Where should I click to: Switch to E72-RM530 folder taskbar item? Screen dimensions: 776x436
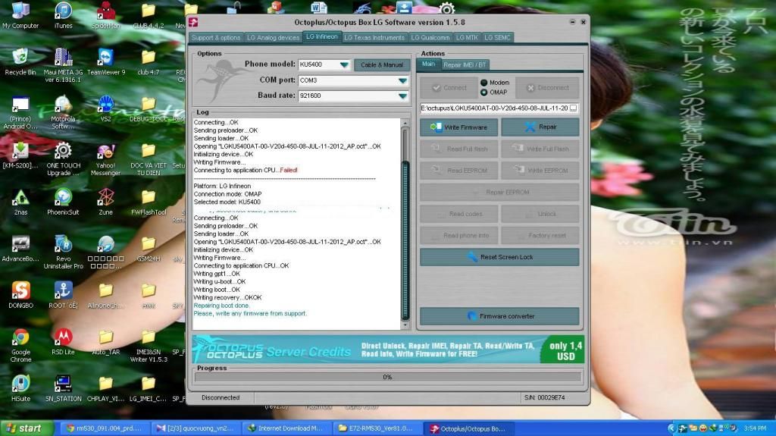click(376, 428)
